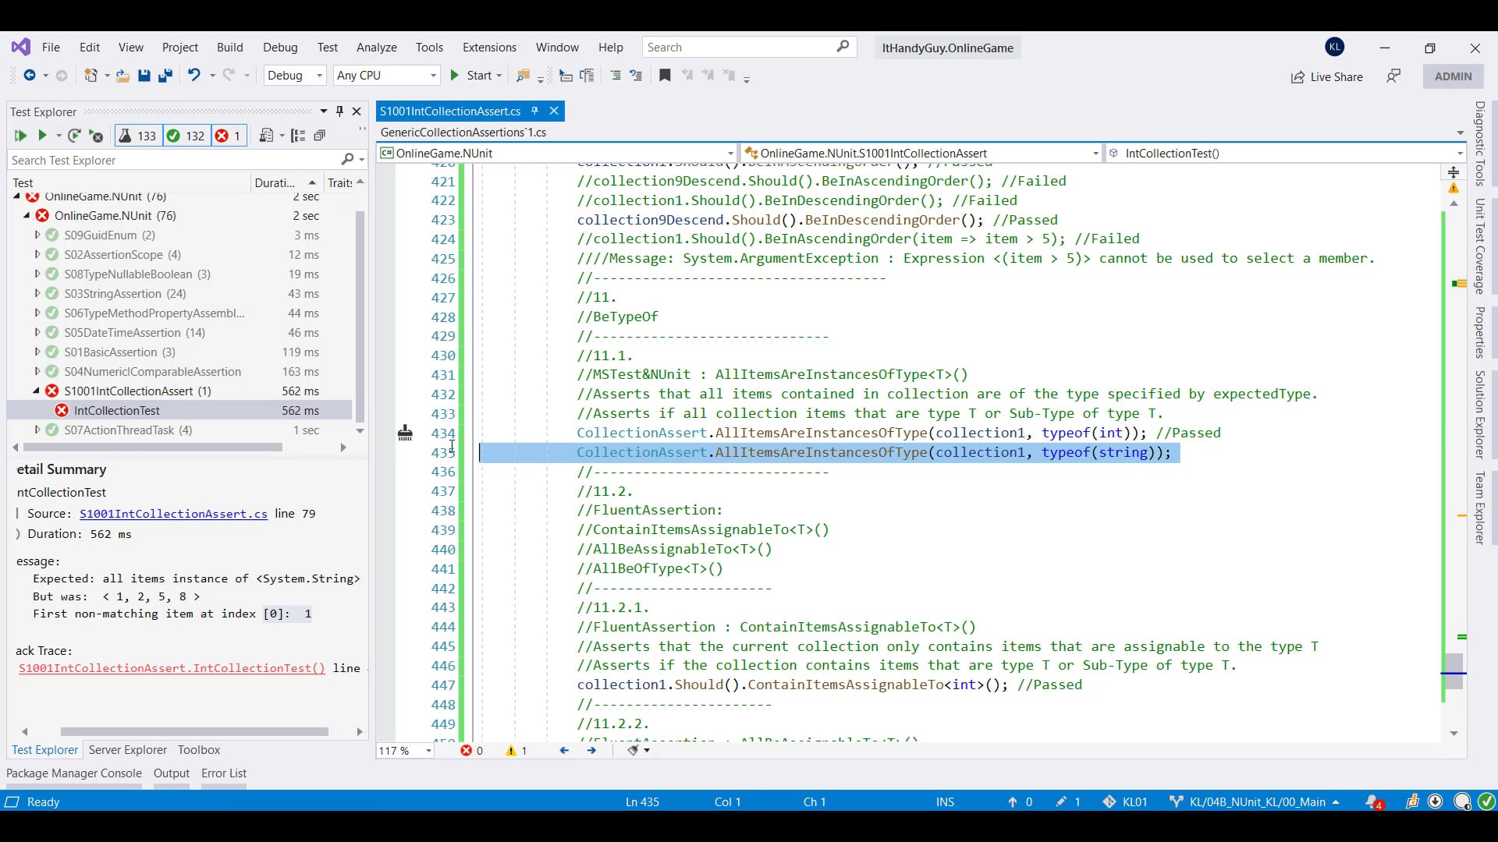Switch to the Server Explorer tab
The height and width of the screenshot is (842, 1498).
pos(127,750)
